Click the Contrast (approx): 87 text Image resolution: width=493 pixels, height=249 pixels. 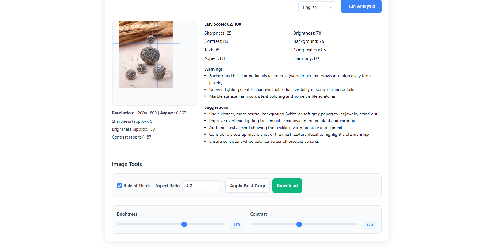131,137
